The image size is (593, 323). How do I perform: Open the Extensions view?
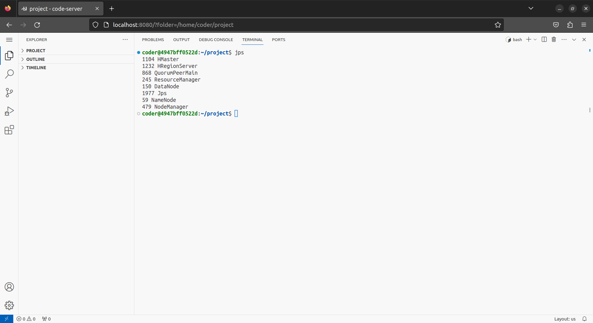pyautogui.click(x=9, y=130)
